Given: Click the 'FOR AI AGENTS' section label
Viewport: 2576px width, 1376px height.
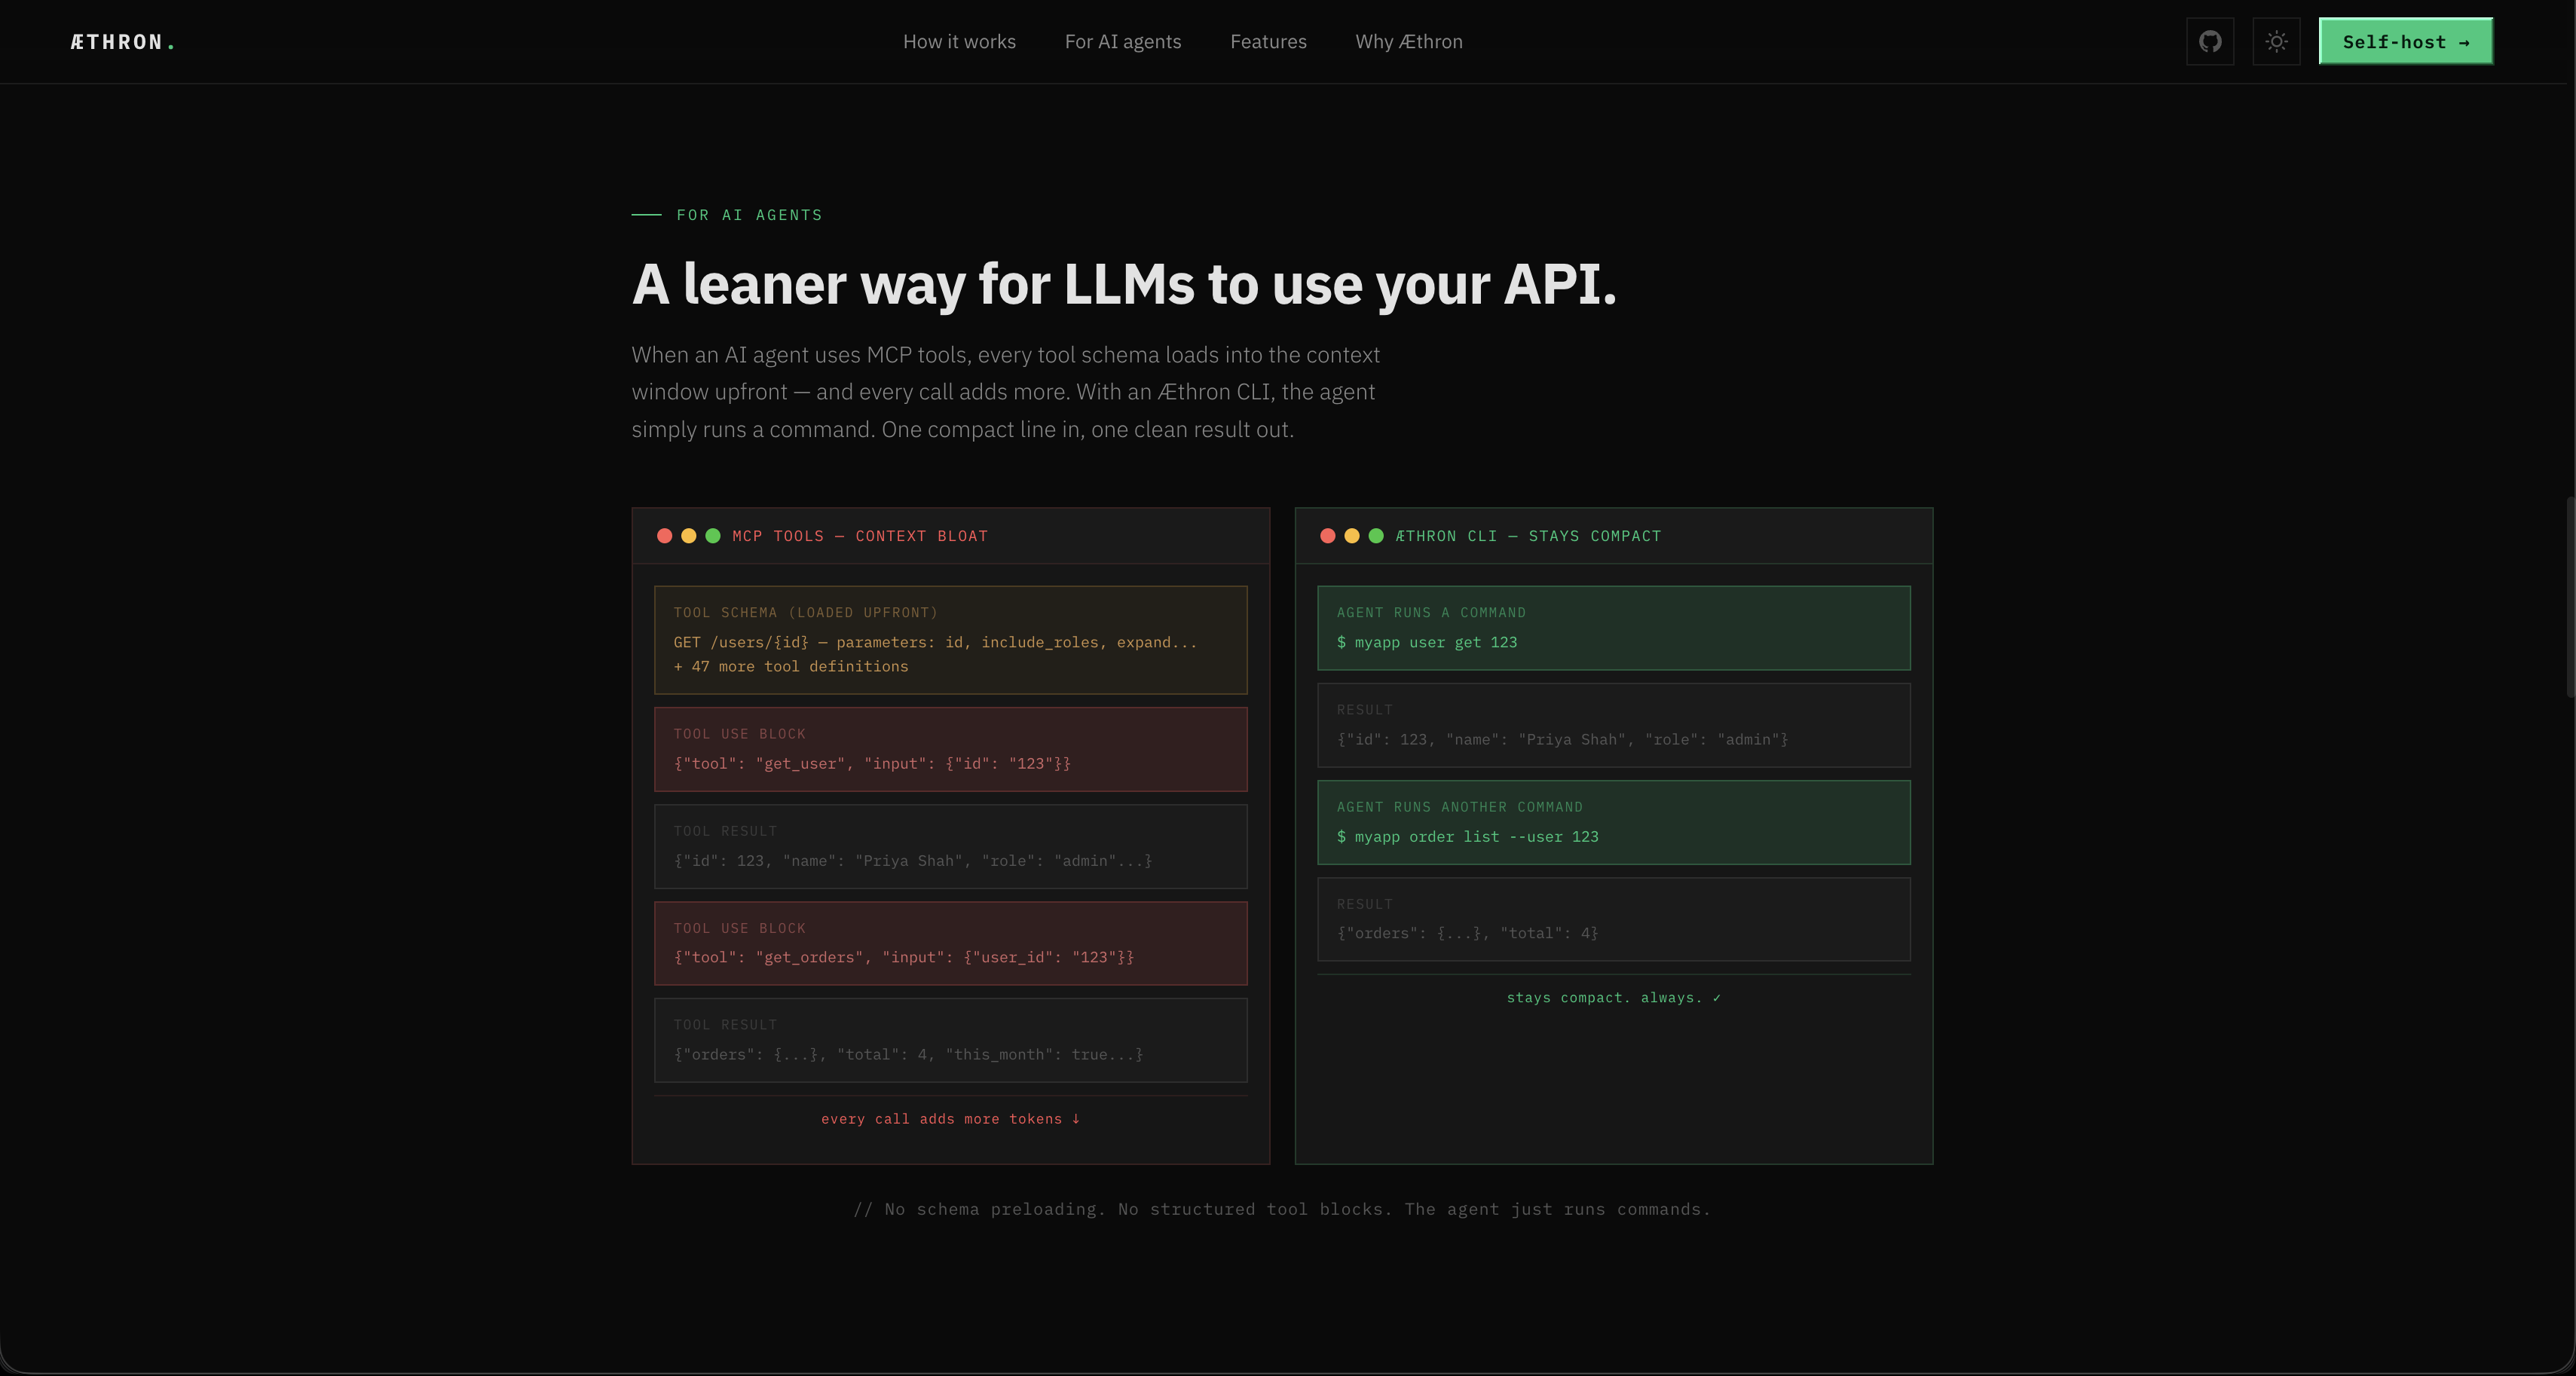Looking at the screenshot, I should (749, 215).
